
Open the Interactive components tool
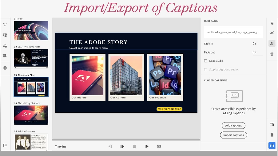pos(5,46)
